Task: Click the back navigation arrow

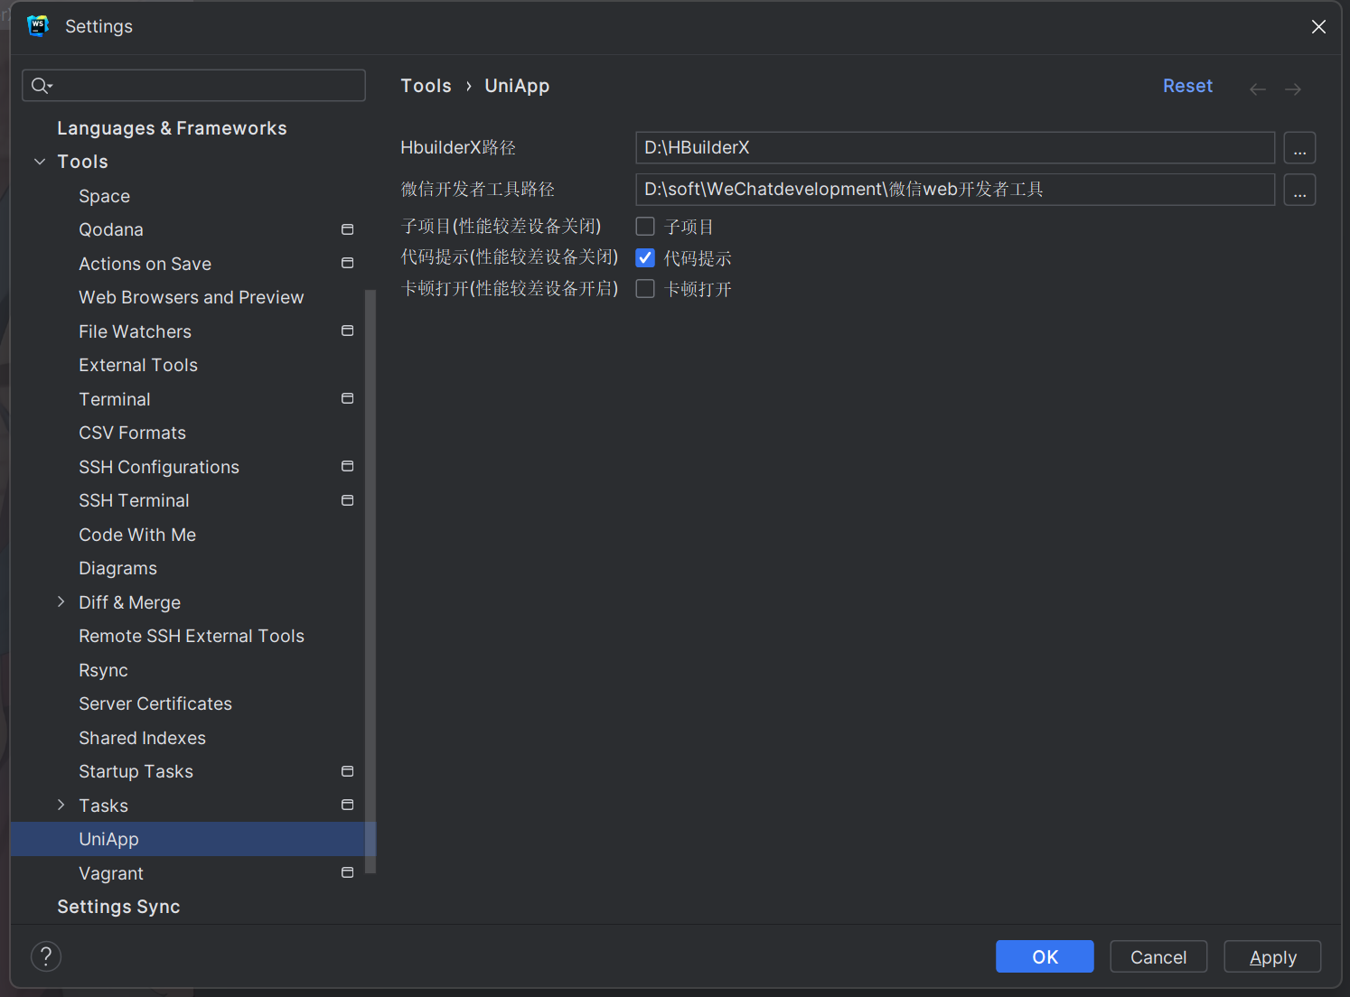Action: 1258,89
